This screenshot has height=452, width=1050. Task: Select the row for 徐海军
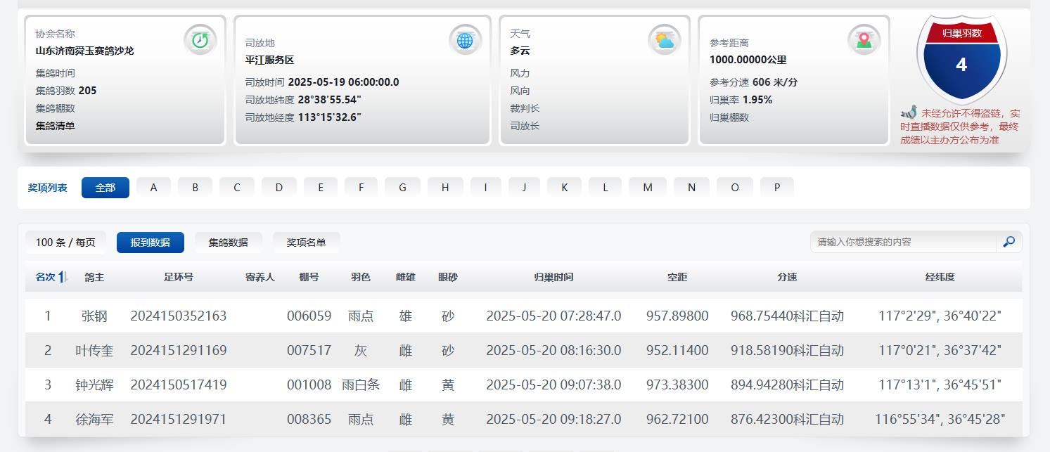pyautogui.click(x=94, y=419)
